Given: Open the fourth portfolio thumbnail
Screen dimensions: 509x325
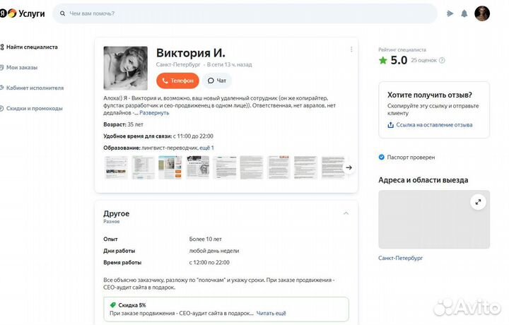Looking at the screenshot, I should [x=197, y=167].
